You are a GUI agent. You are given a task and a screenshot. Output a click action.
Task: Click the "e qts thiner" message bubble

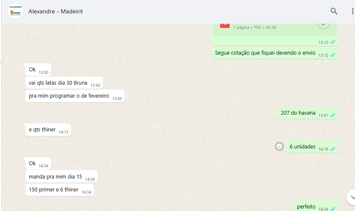click(48, 130)
